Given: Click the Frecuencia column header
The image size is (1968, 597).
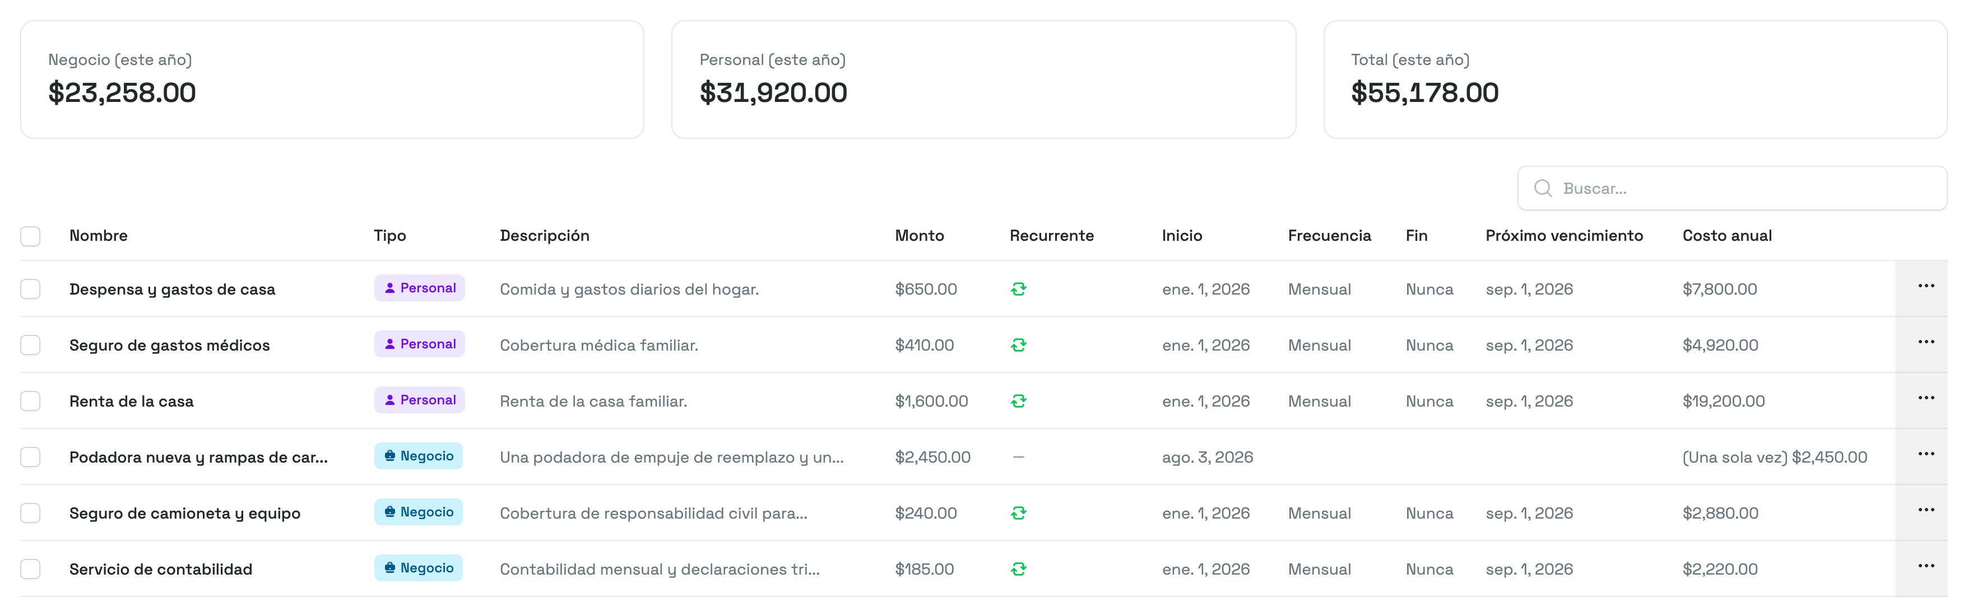Looking at the screenshot, I should click(1329, 236).
